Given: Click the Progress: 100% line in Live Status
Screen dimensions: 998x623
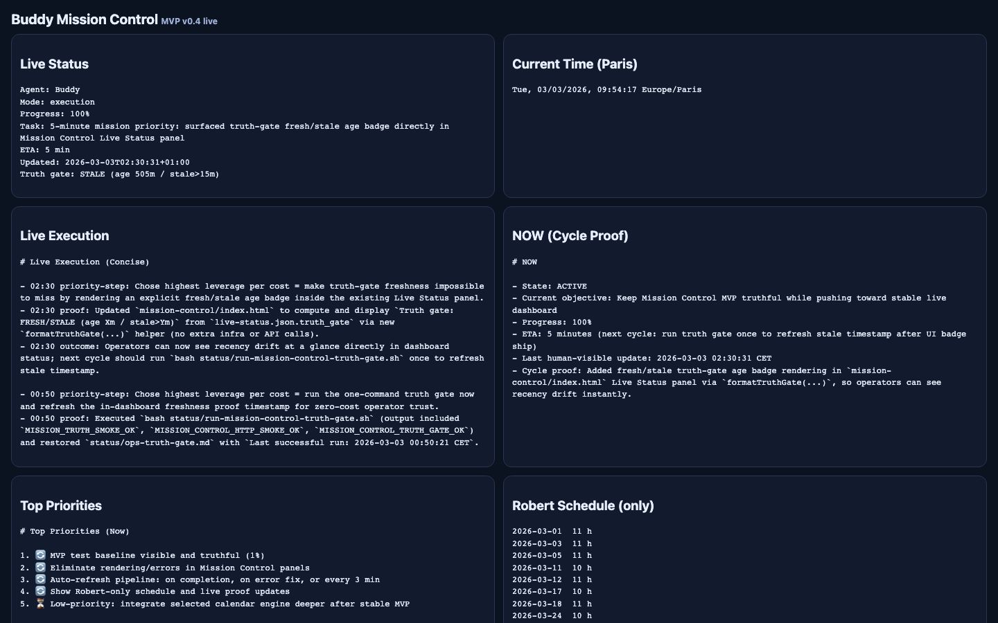Looking at the screenshot, I should pos(55,114).
